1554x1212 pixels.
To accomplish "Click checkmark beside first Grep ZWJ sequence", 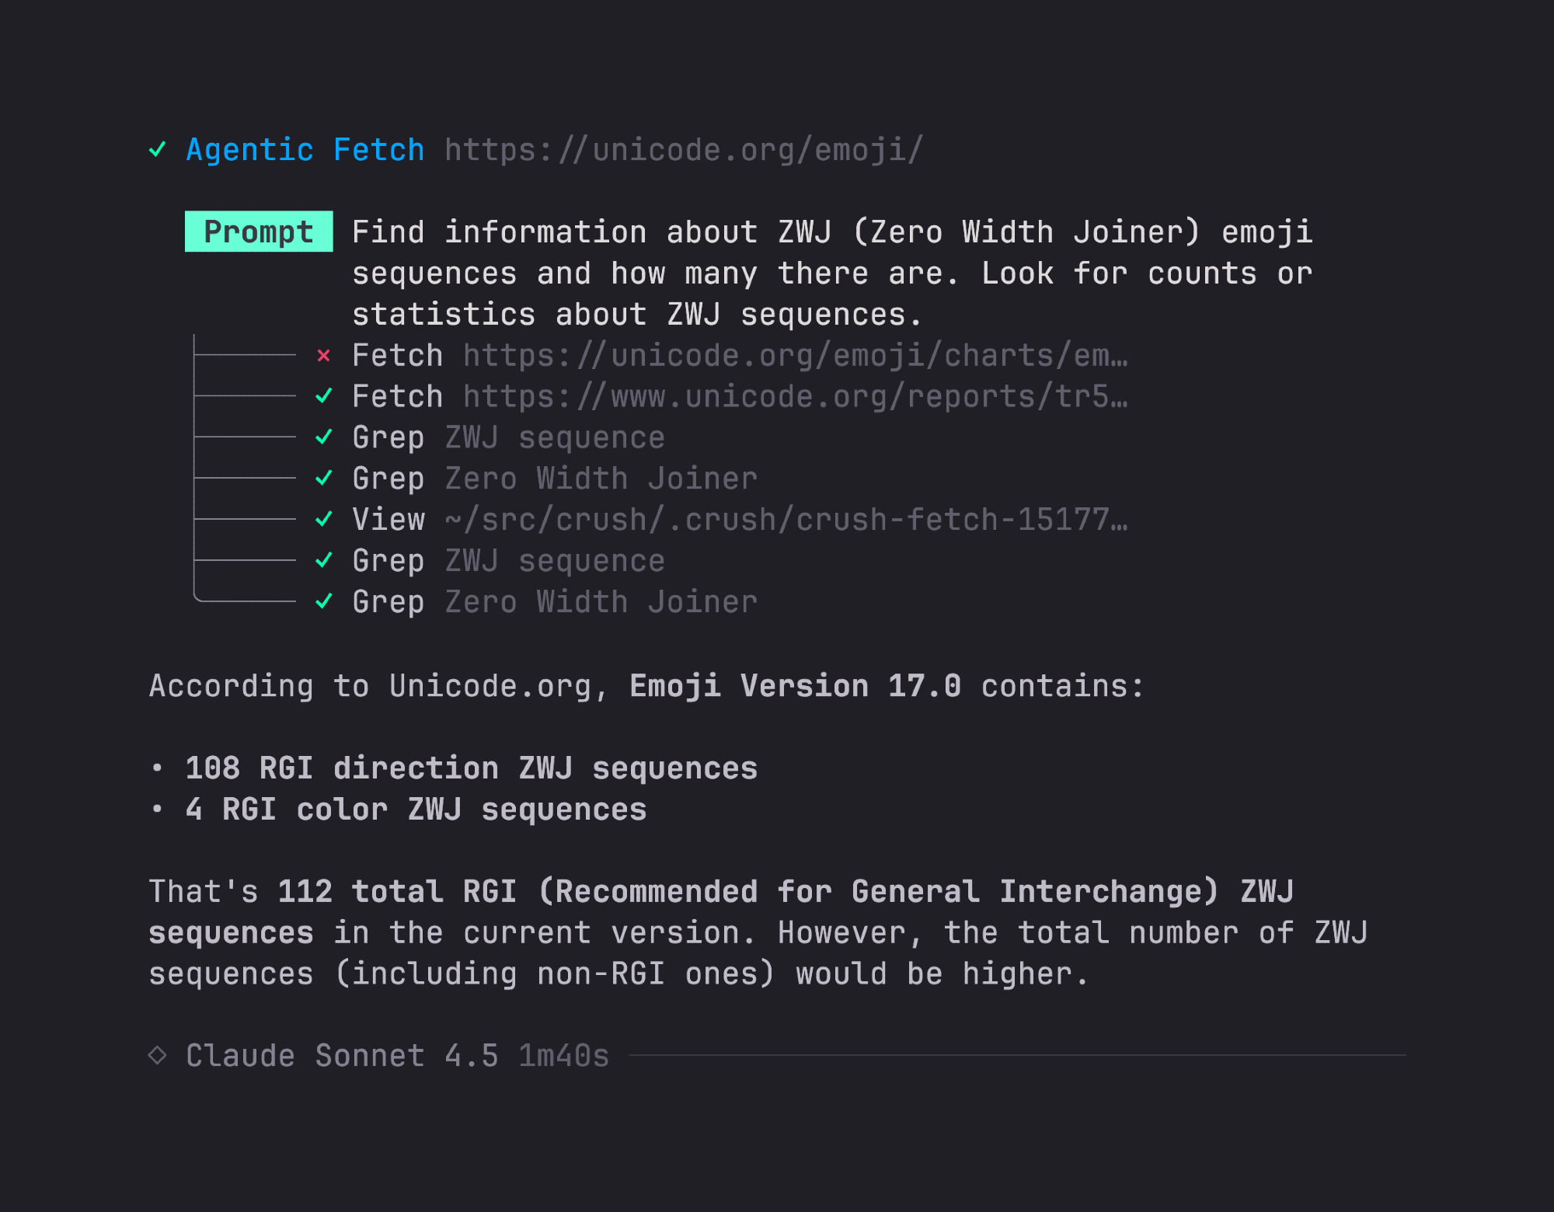I will [324, 437].
